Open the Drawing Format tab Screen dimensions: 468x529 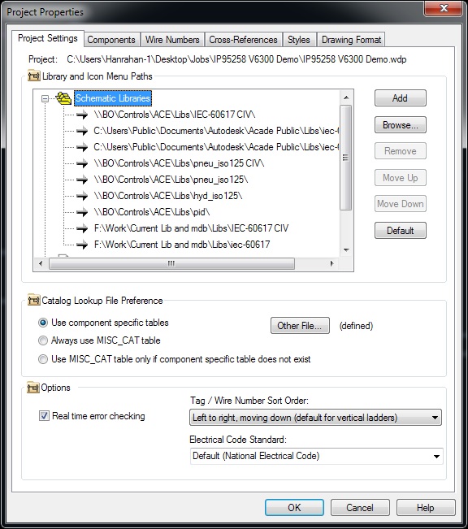[x=351, y=40]
